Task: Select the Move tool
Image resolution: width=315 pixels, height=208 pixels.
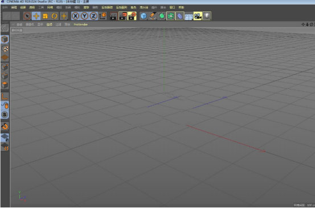Action: [36, 16]
